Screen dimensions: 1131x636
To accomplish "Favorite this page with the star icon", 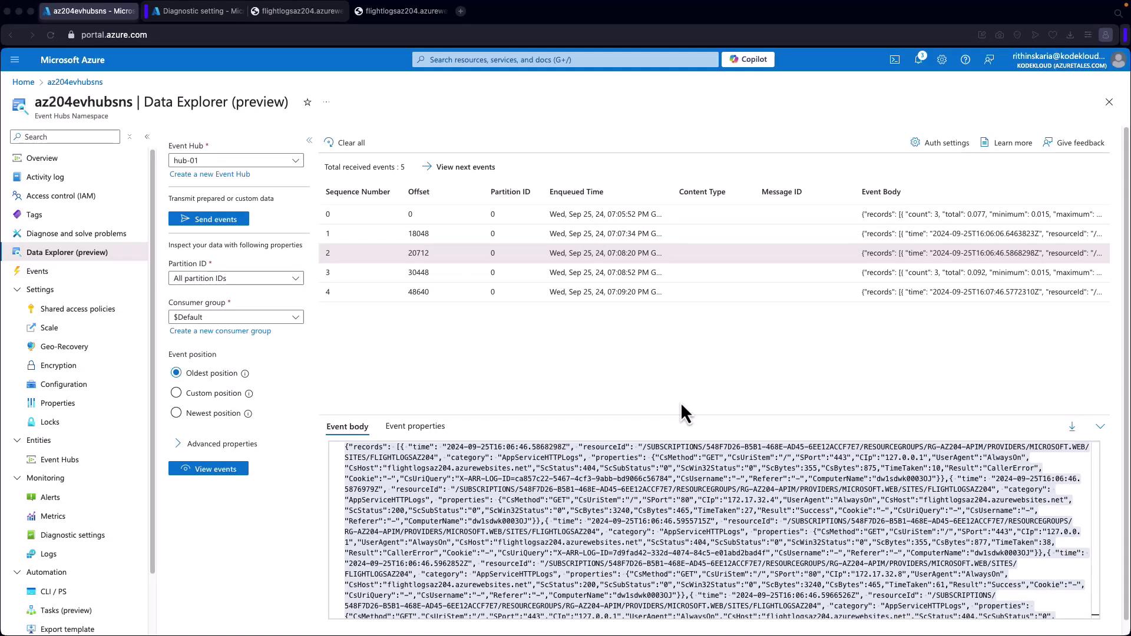I will tap(307, 102).
